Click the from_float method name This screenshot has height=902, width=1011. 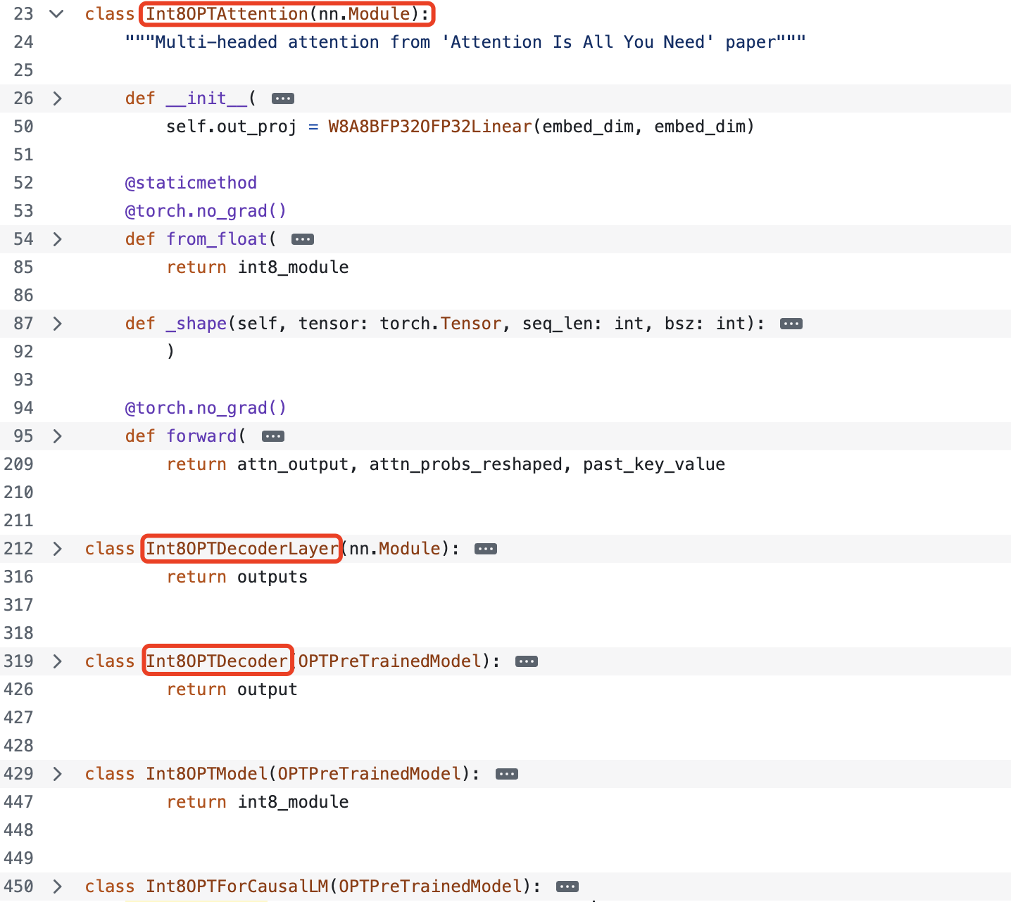(217, 239)
